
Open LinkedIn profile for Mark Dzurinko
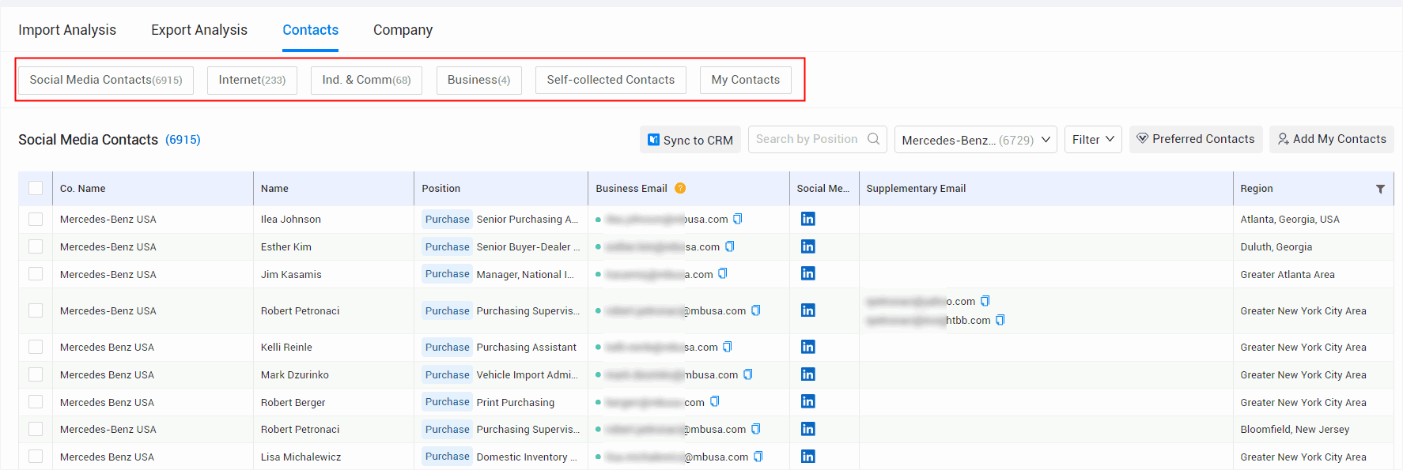pos(807,374)
